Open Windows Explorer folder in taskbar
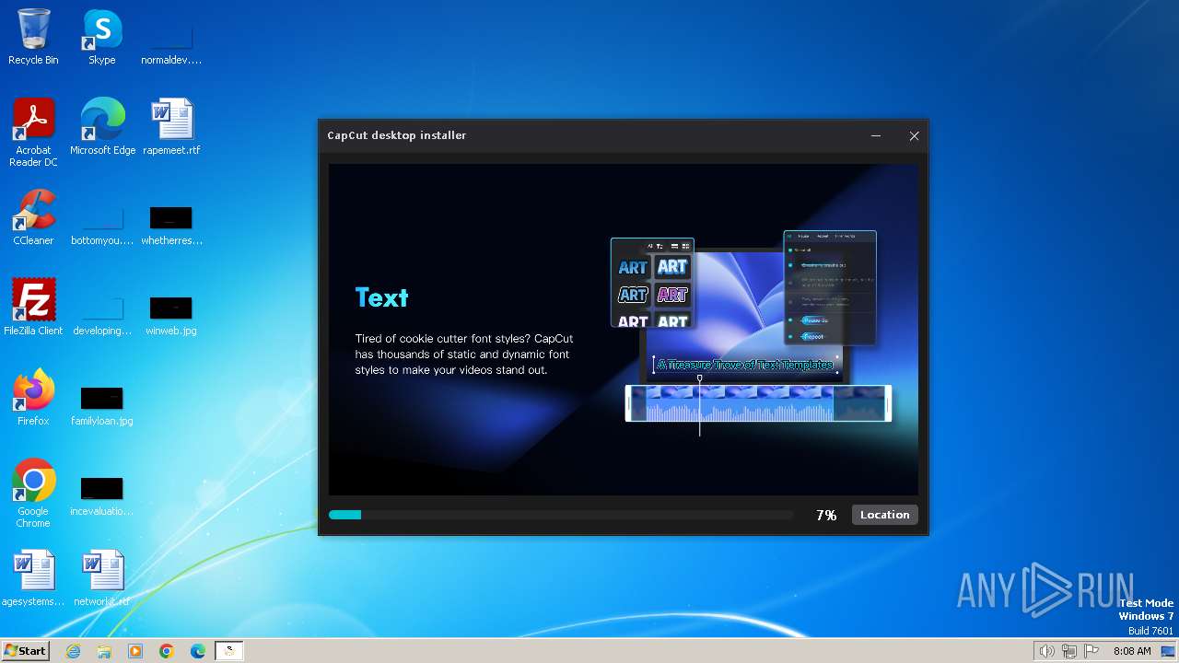The height and width of the screenshot is (663, 1179). pyautogui.click(x=104, y=651)
